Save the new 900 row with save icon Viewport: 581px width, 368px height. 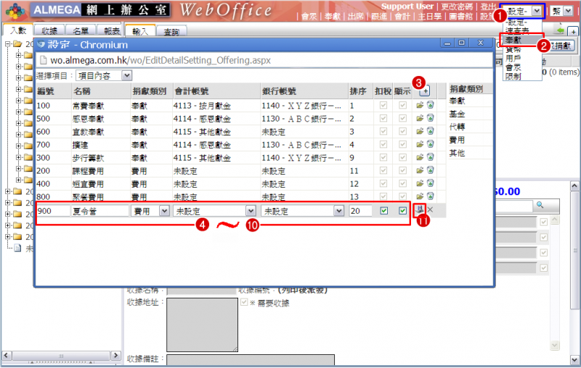(x=420, y=210)
